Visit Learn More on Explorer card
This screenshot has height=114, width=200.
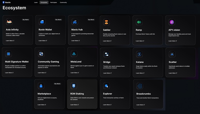[107, 105]
